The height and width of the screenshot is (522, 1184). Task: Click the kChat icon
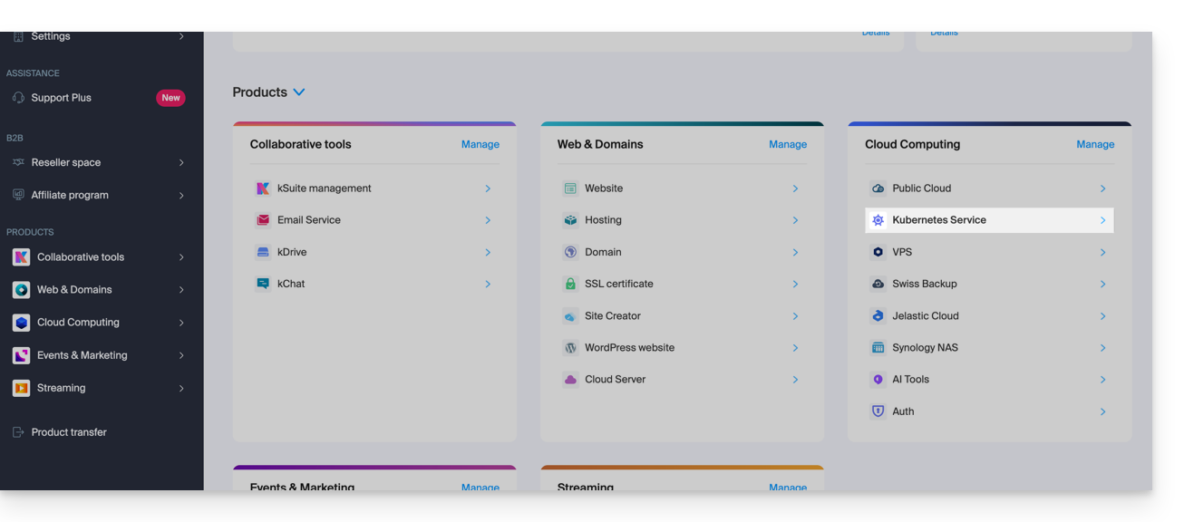click(x=263, y=284)
